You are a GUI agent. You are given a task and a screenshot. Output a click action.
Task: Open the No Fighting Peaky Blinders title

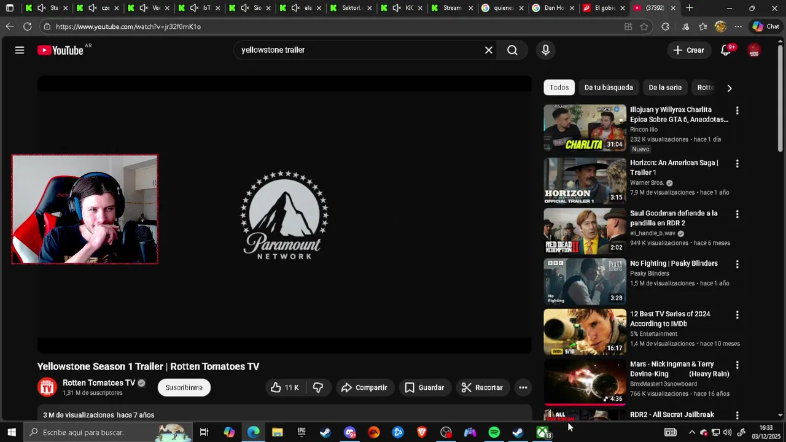pyautogui.click(x=674, y=263)
